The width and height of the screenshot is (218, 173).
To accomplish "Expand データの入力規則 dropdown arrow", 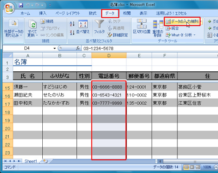I will tap(201, 21).
